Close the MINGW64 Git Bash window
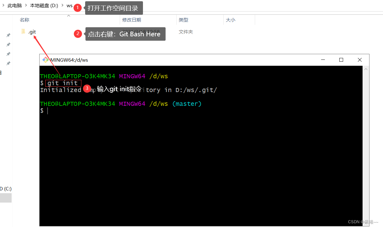Viewport: 383px width, 227px height. point(360,60)
